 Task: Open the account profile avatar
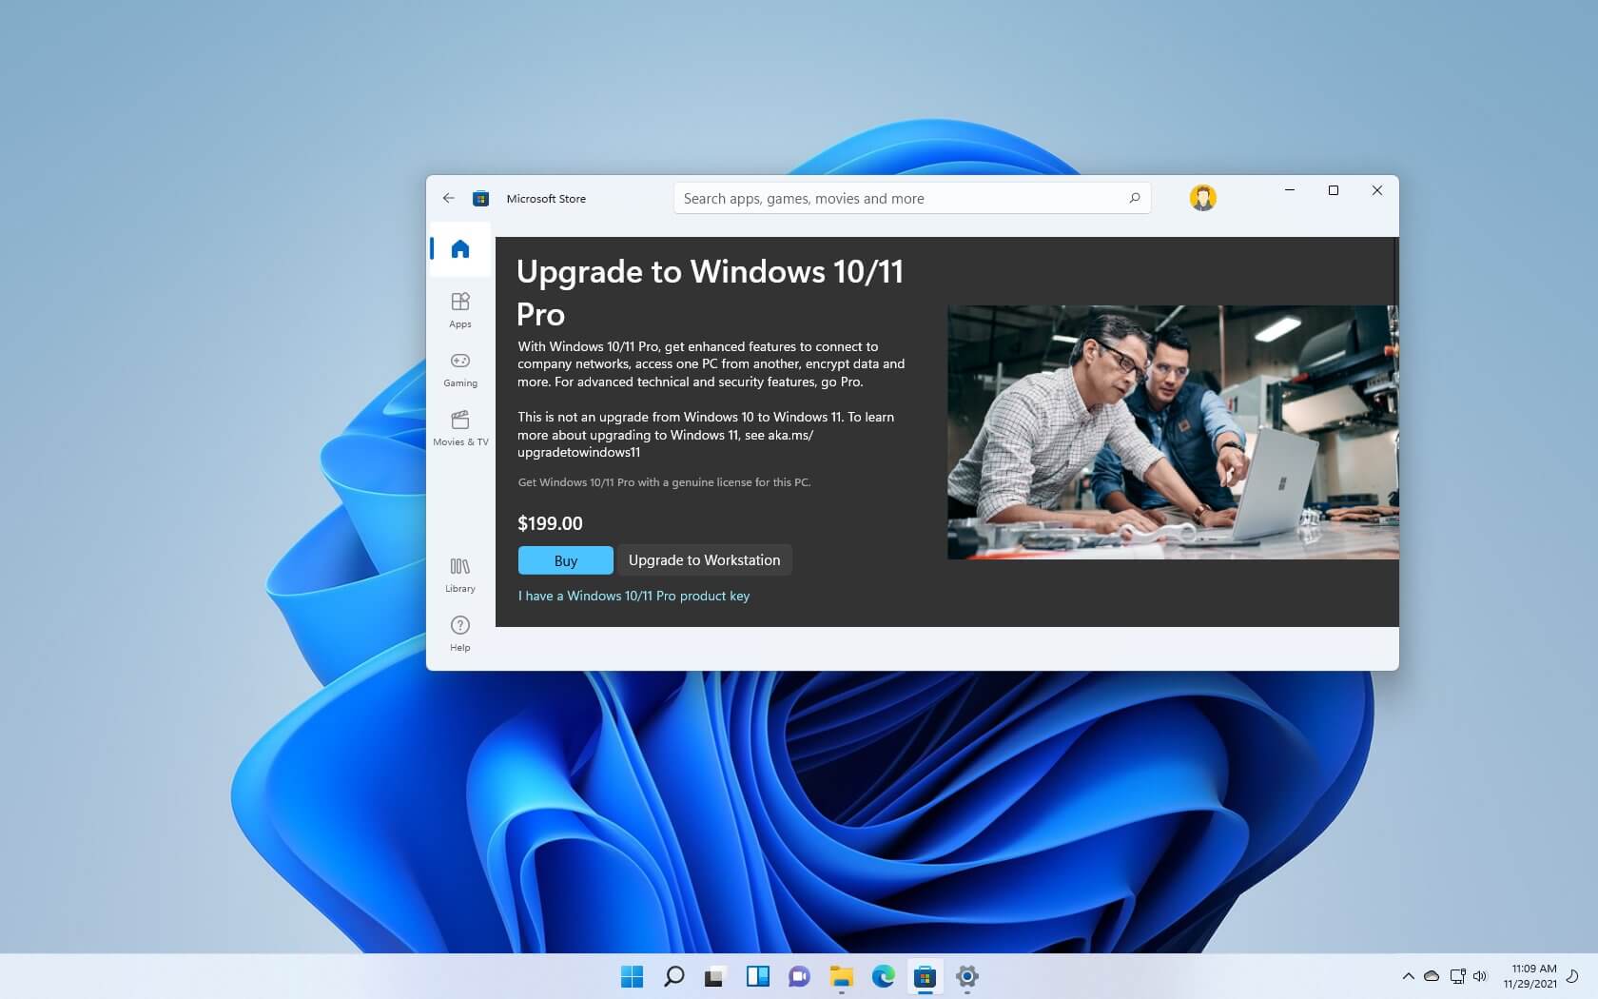coord(1202,198)
